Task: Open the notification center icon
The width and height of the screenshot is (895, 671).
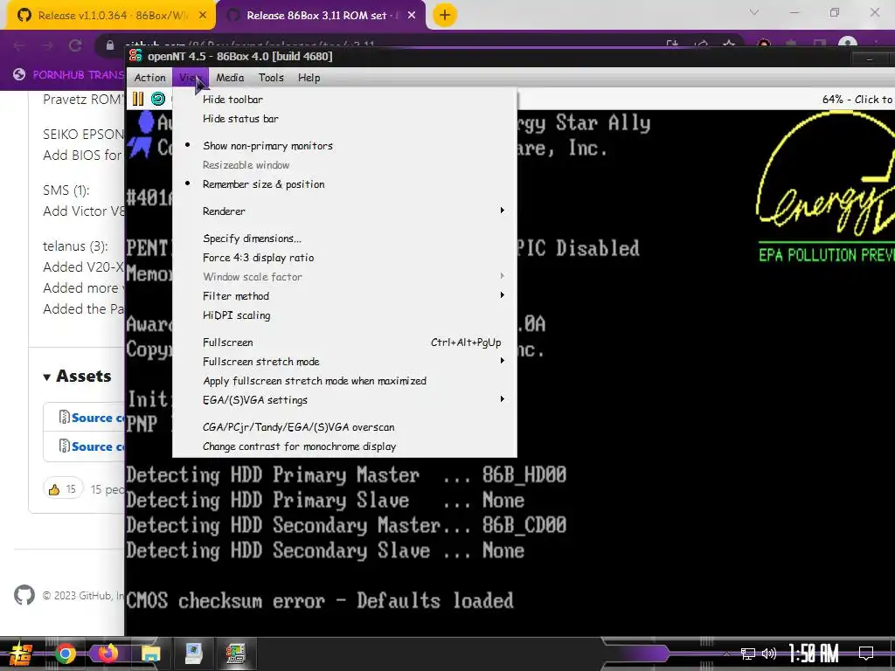Action: coord(866,654)
